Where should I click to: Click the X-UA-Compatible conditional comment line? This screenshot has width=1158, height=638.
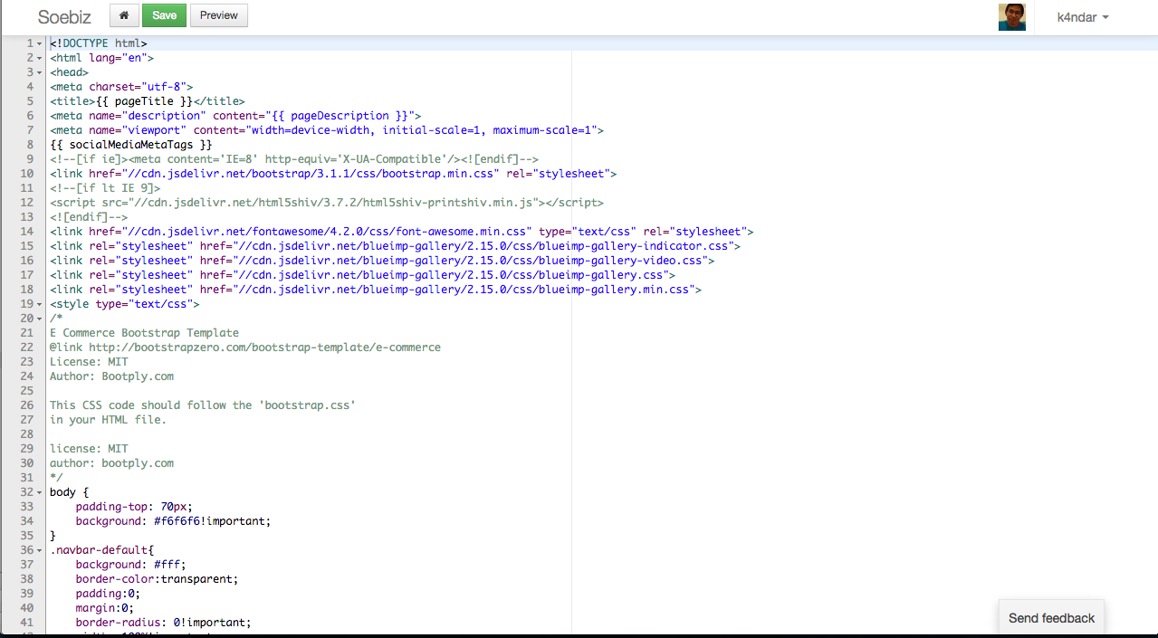point(294,159)
